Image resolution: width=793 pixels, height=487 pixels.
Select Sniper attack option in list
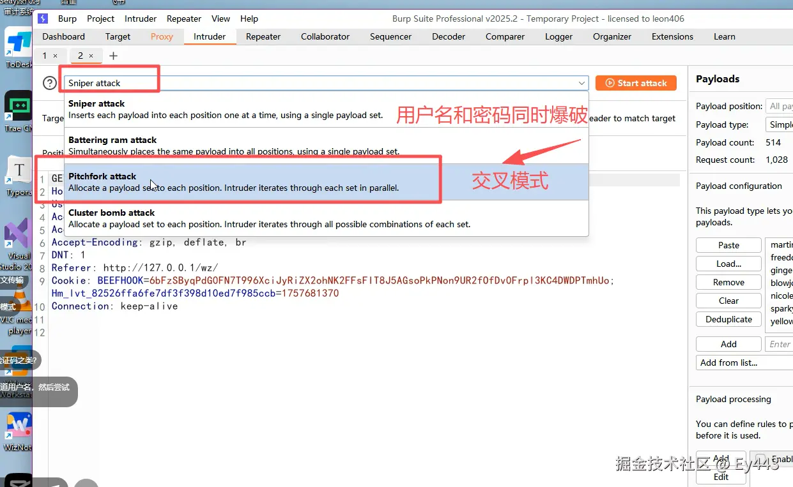[x=326, y=109]
